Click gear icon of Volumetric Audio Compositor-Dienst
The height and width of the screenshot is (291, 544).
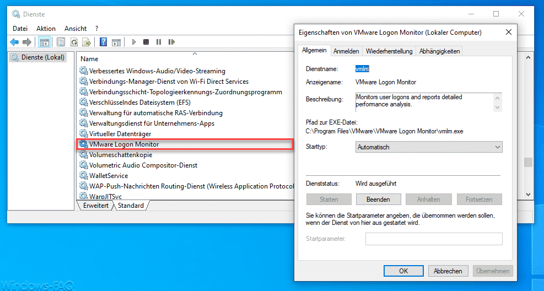point(84,165)
